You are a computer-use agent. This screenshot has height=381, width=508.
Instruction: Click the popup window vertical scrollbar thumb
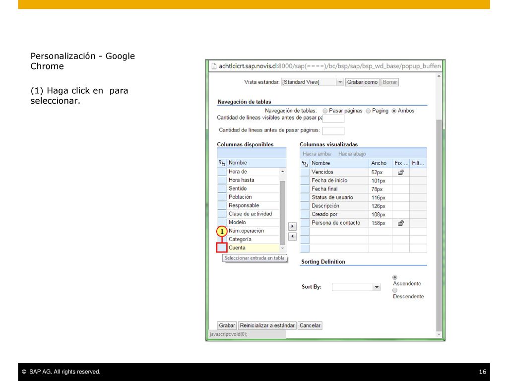pyautogui.click(x=439, y=226)
